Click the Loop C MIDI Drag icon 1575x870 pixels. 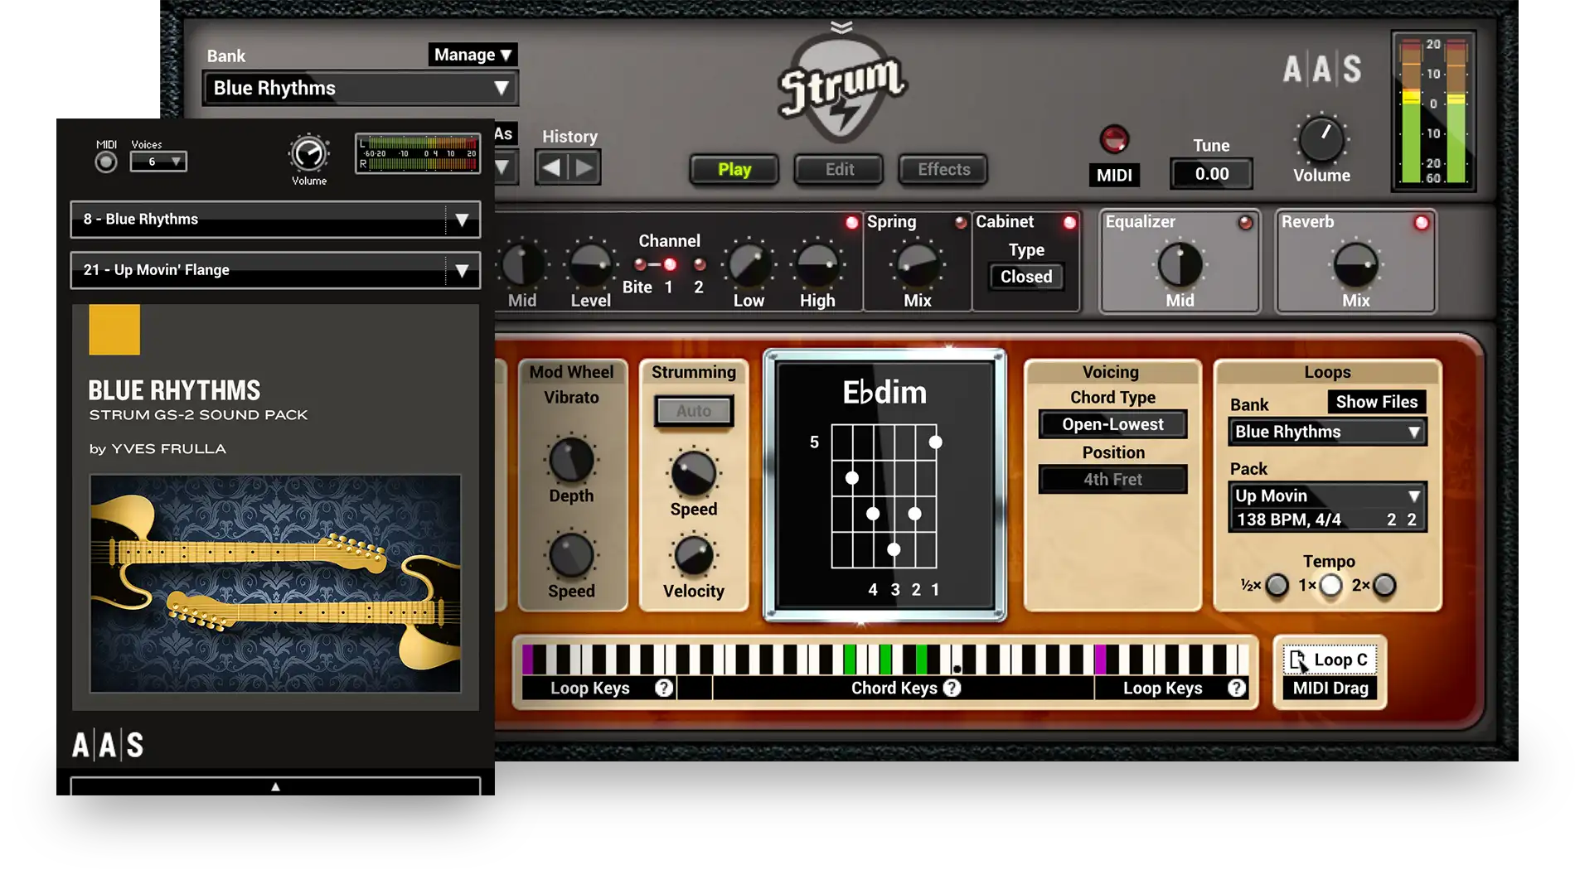point(1297,660)
